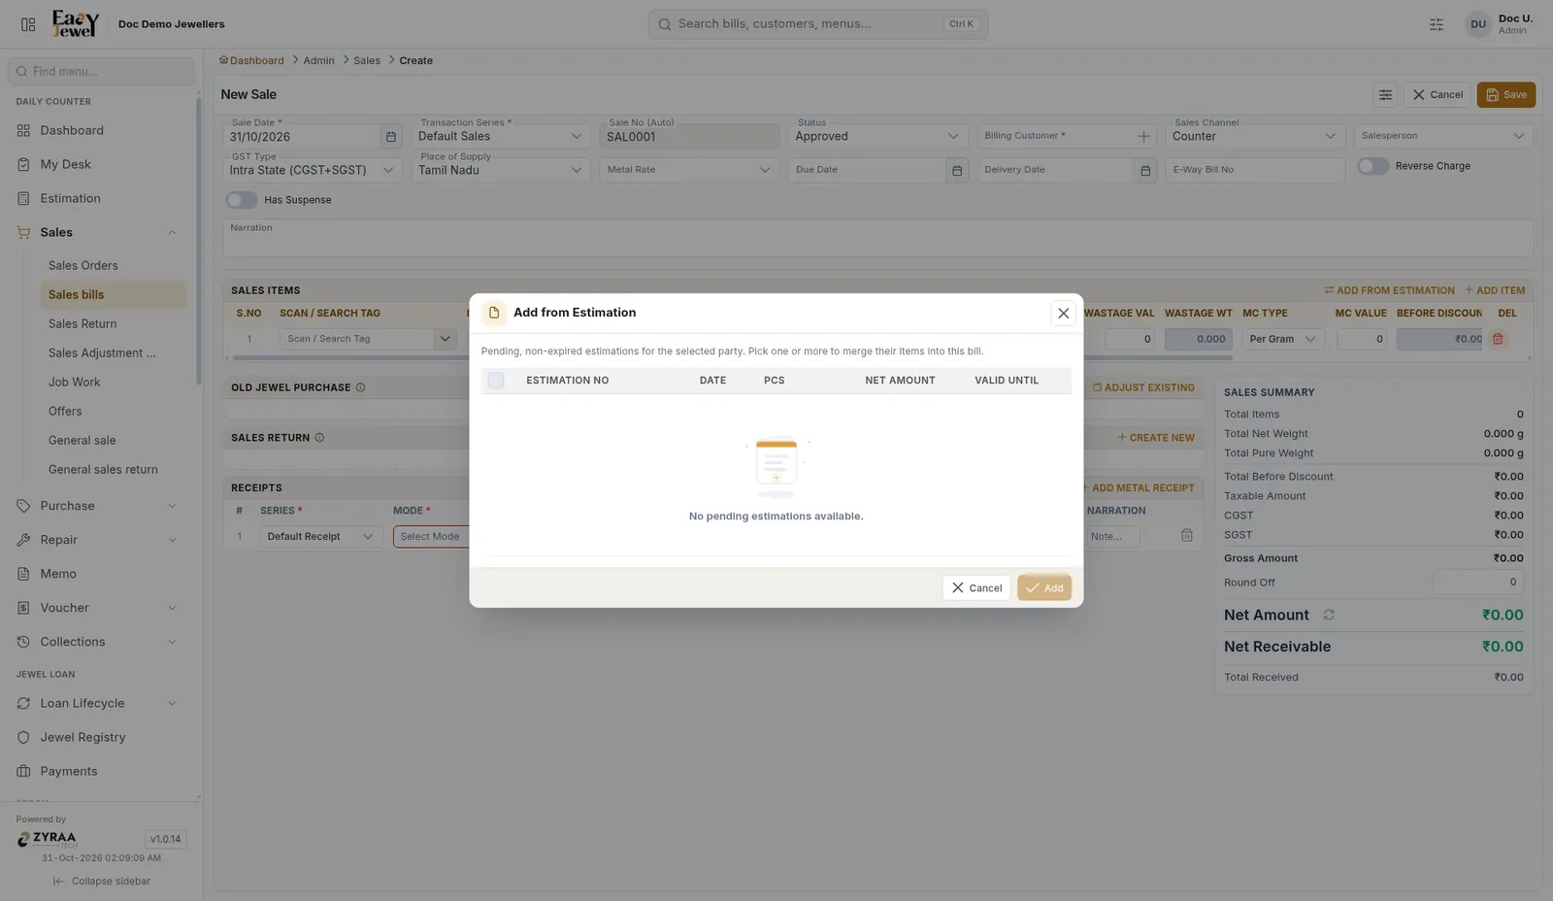Delete the sales item row

click(x=1498, y=339)
